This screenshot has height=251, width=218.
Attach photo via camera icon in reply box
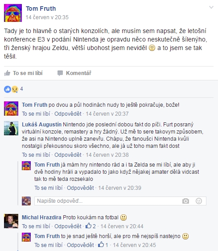185,201
